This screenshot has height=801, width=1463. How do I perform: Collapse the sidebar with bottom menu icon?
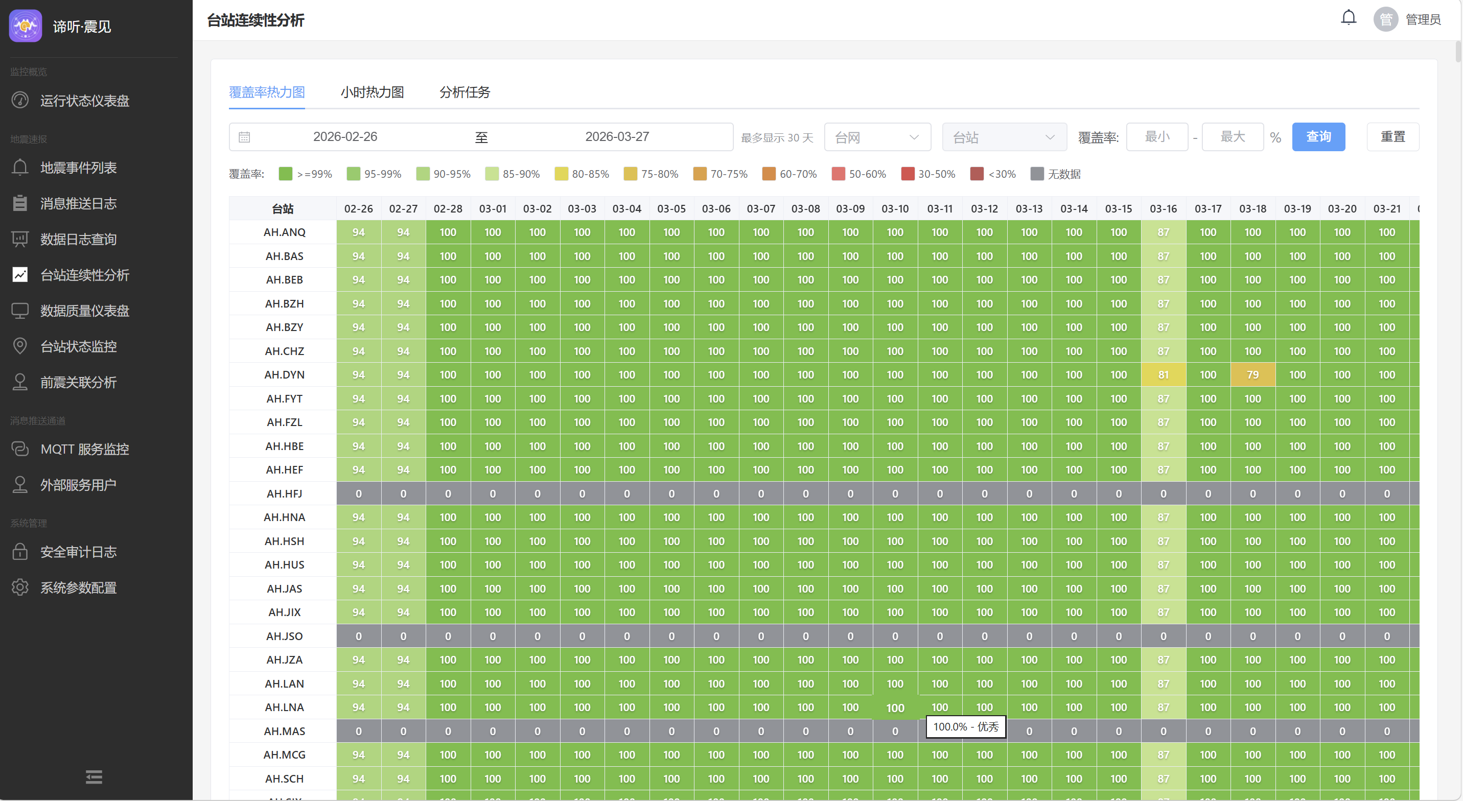[x=94, y=776]
